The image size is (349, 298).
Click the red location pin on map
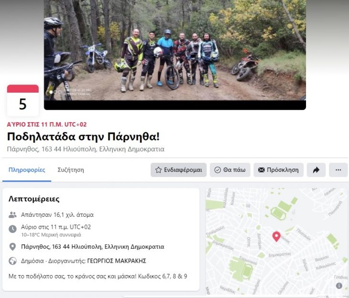[x=276, y=236]
